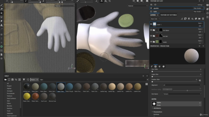Select the Alphas shelf category

click(x=9, y=88)
